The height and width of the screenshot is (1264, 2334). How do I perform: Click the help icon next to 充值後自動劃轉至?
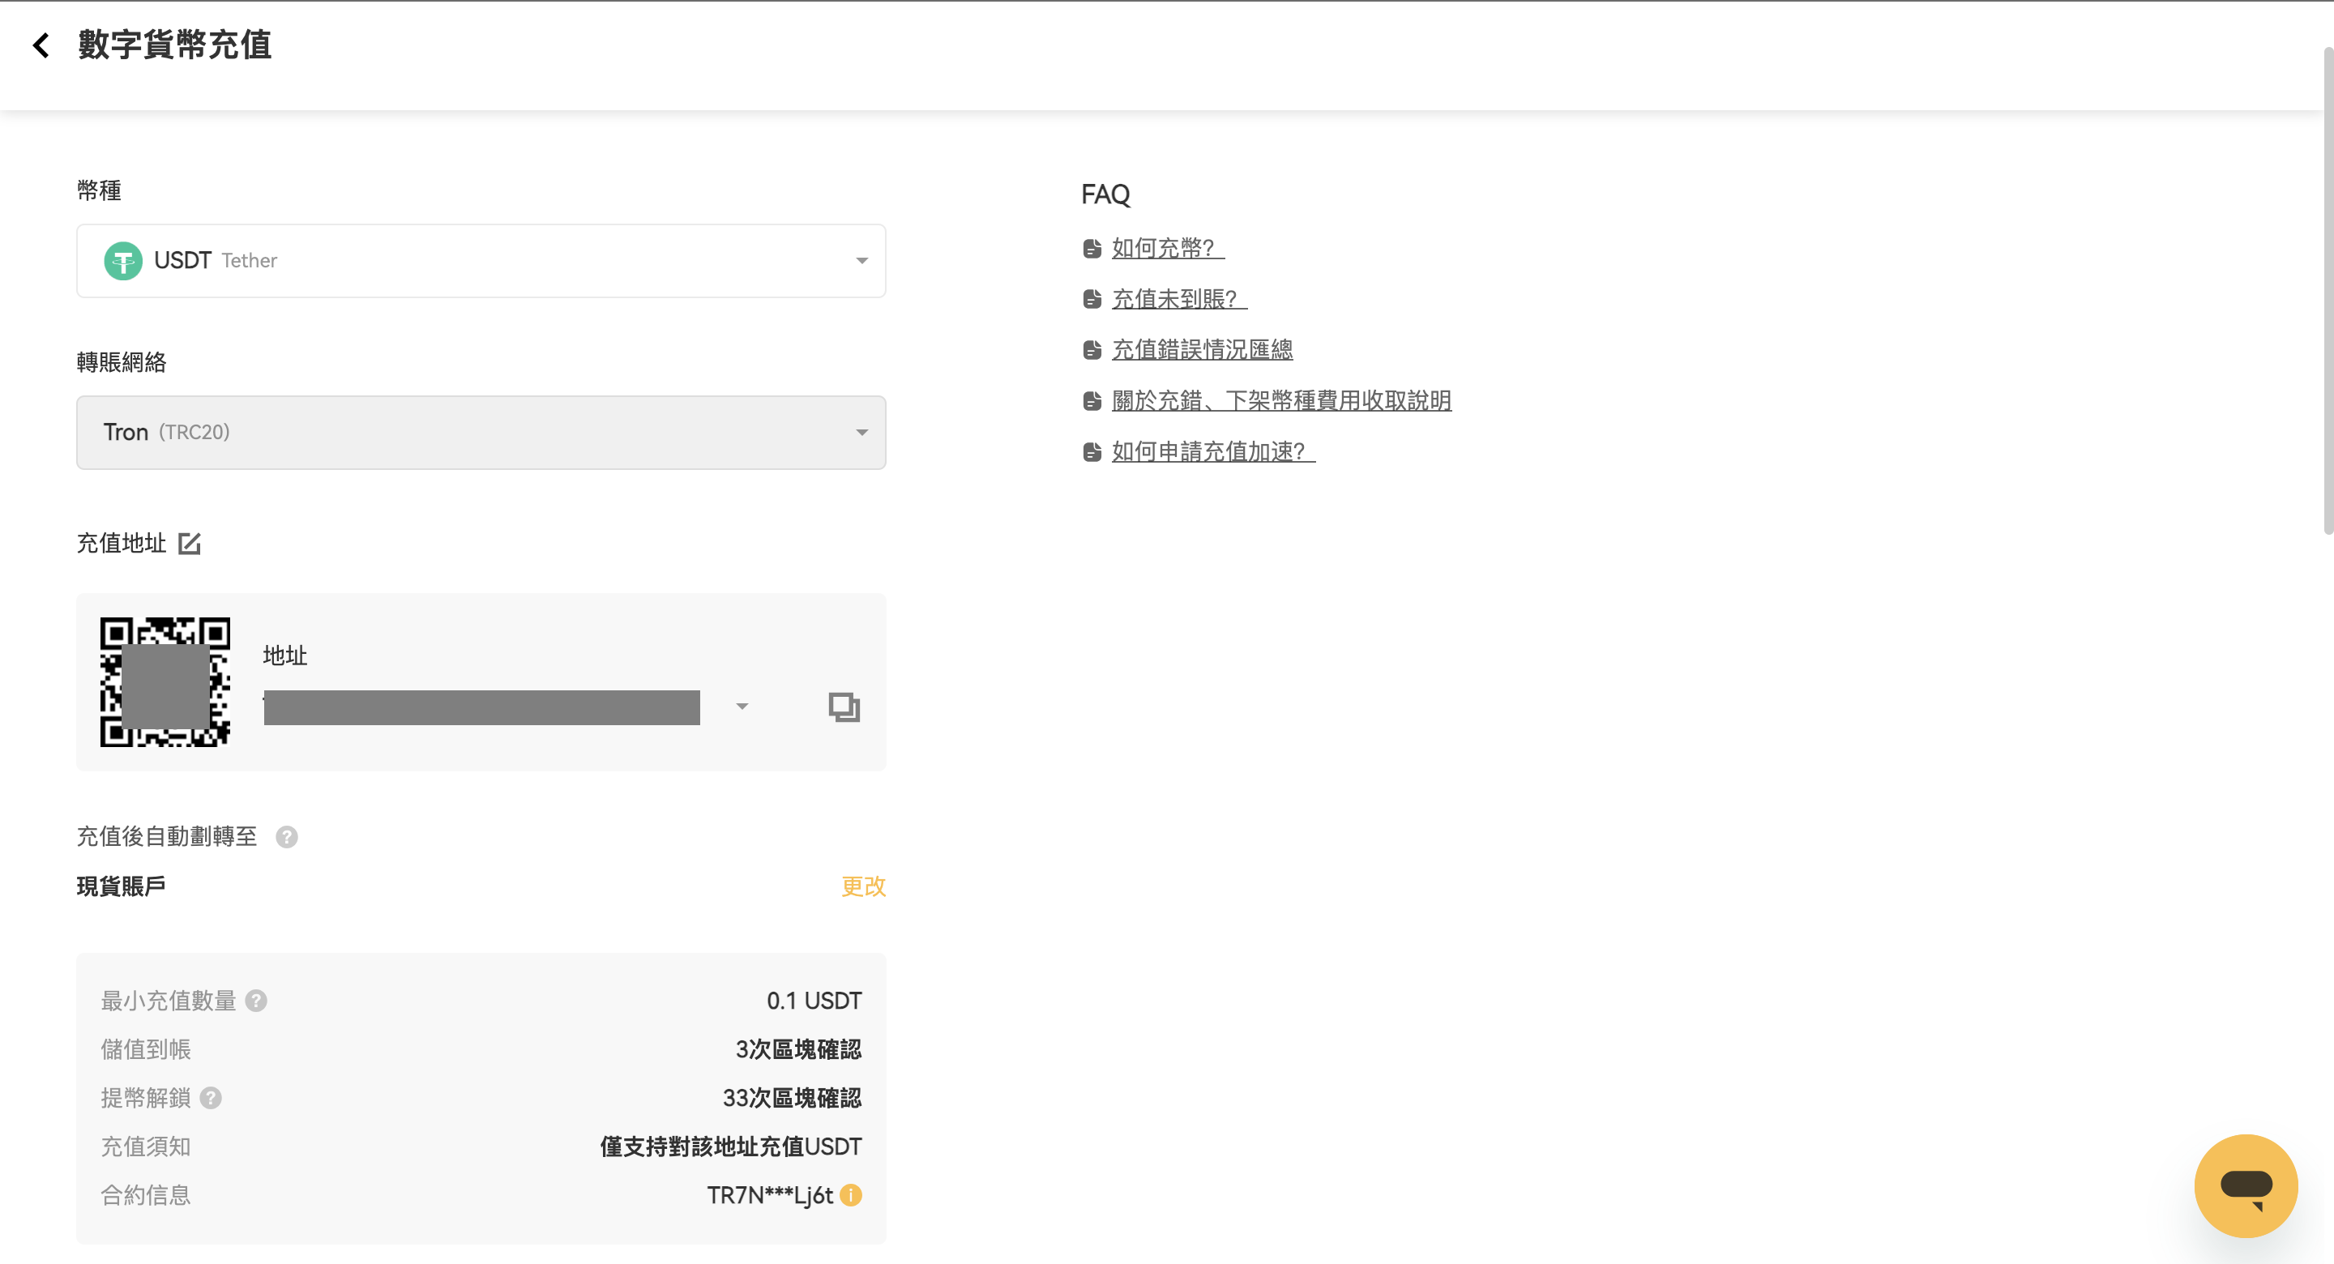tap(286, 837)
